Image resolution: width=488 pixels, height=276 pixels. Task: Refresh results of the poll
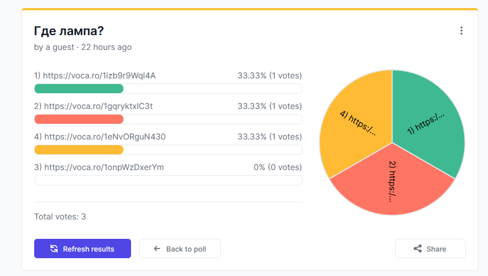(x=83, y=249)
